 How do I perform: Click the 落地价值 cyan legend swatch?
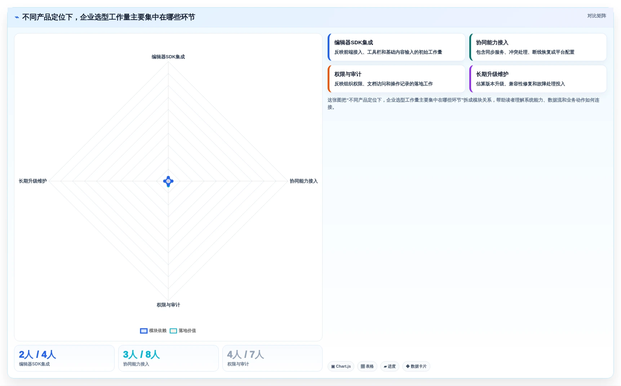click(173, 331)
